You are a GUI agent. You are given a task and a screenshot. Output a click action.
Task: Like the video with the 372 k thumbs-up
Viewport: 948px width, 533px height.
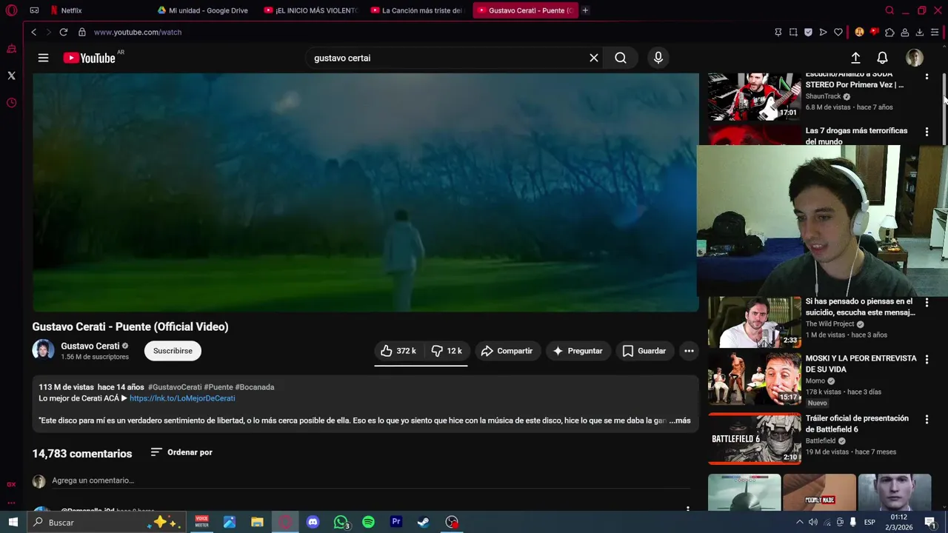(399, 351)
